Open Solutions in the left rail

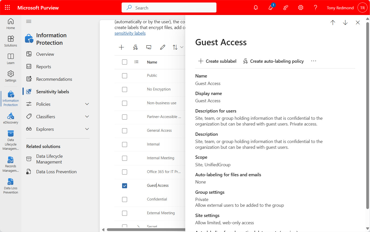click(x=10, y=41)
